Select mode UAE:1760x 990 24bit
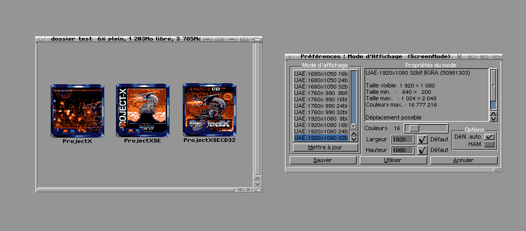 (x=321, y=106)
